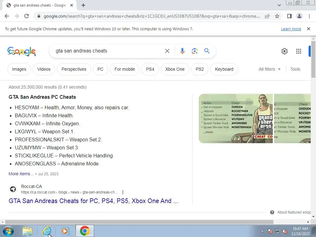
Task: Open the first cheat code image thumbnail
Action: click(x=235, y=118)
